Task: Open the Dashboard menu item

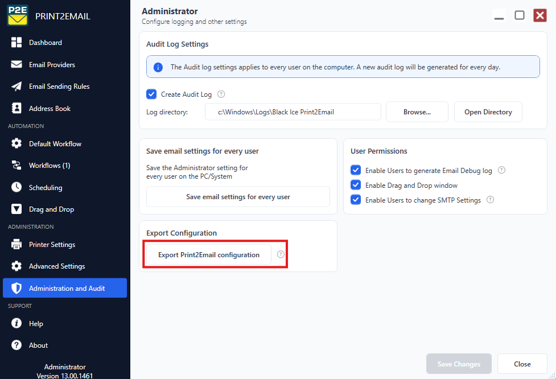Action: (65, 43)
